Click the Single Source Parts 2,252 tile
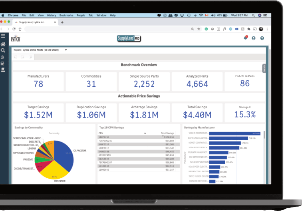The width and height of the screenshot is (302, 211). coord(144,81)
